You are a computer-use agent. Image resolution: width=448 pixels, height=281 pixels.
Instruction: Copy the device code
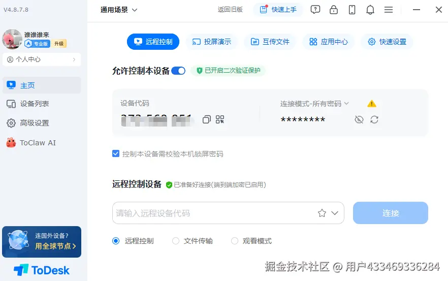pos(207,119)
